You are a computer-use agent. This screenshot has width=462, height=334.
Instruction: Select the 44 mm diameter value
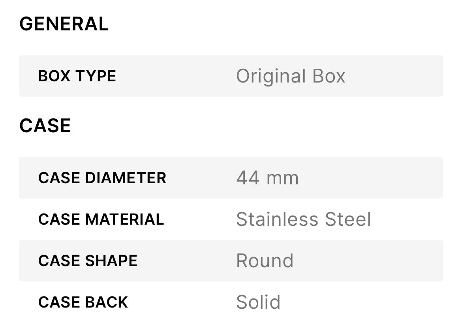click(267, 178)
